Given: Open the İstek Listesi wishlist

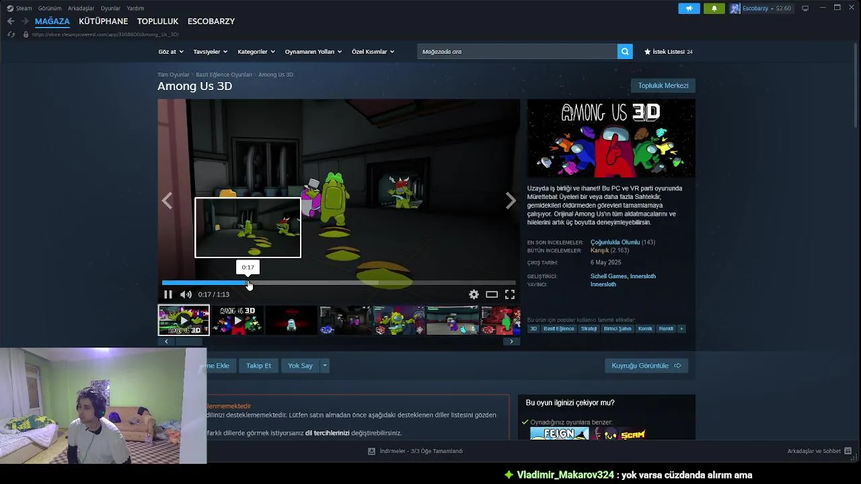Looking at the screenshot, I should click(x=668, y=52).
